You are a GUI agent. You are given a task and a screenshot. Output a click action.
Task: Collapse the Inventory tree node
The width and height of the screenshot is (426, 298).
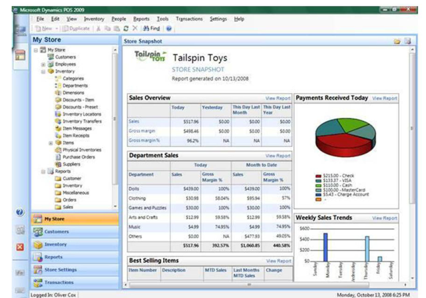[x=43, y=72]
